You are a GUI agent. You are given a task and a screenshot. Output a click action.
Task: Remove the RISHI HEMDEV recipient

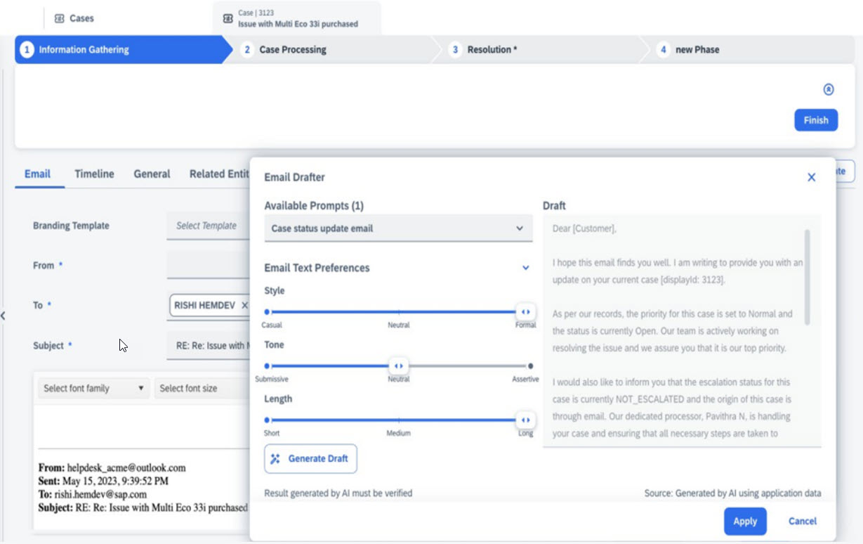[244, 305]
